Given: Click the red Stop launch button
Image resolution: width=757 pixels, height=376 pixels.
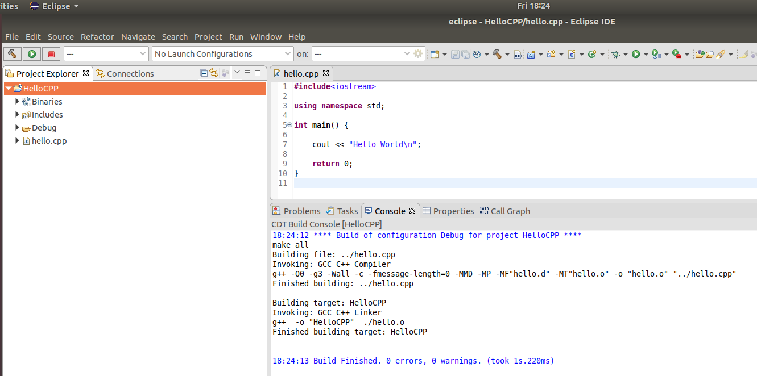Looking at the screenshot, I should coord(51,54).
